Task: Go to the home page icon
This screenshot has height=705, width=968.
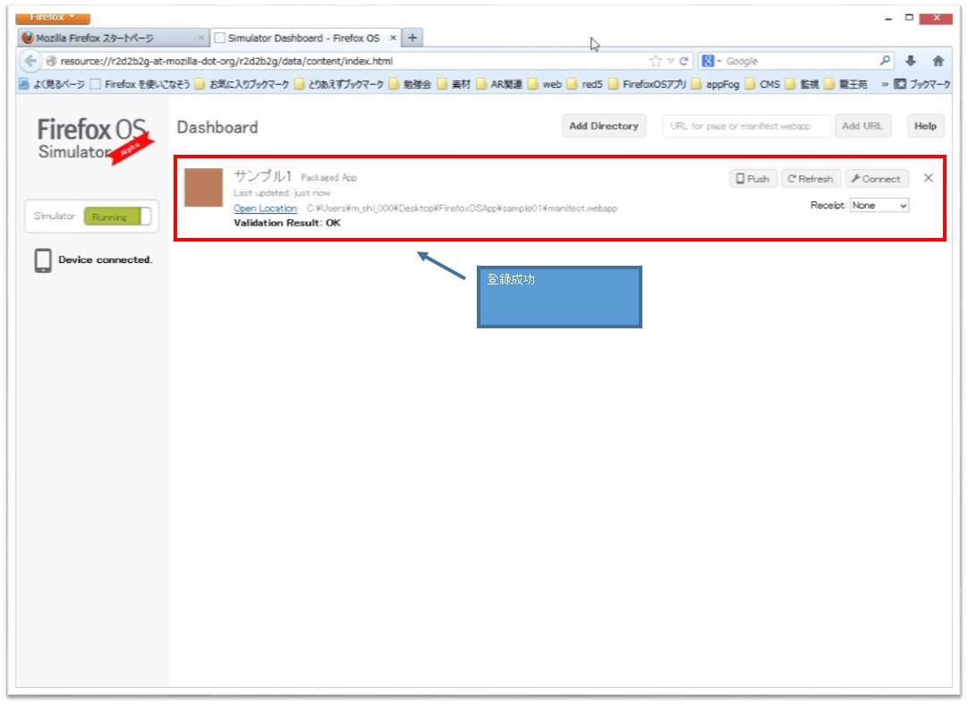Action: [x=938, y=61]
